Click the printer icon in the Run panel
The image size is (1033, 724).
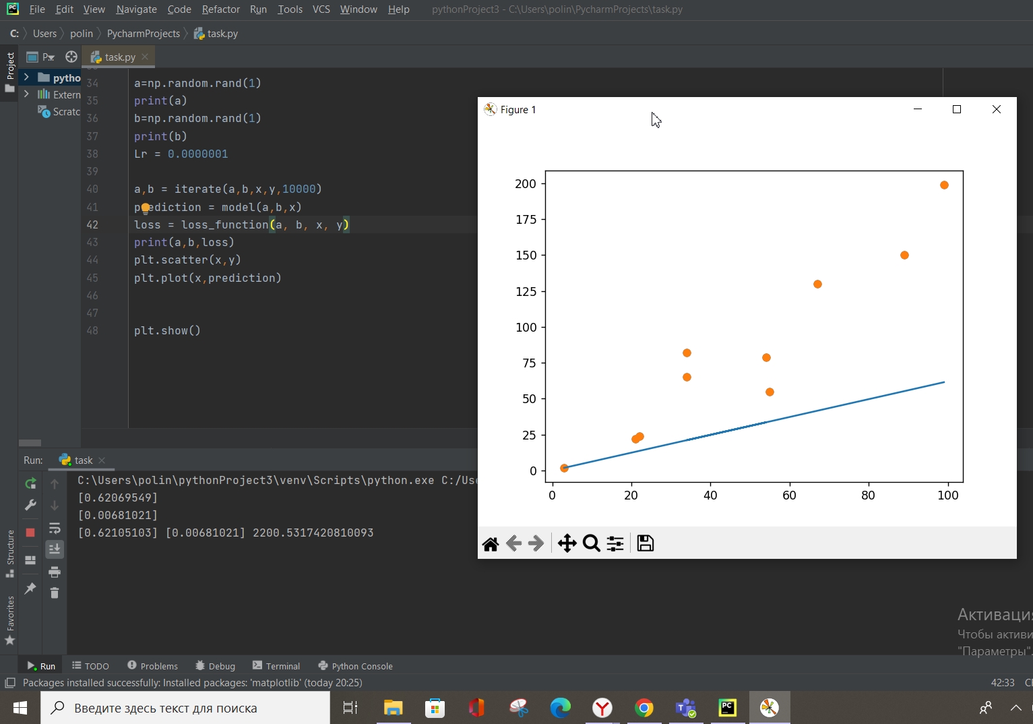[55, 572]
